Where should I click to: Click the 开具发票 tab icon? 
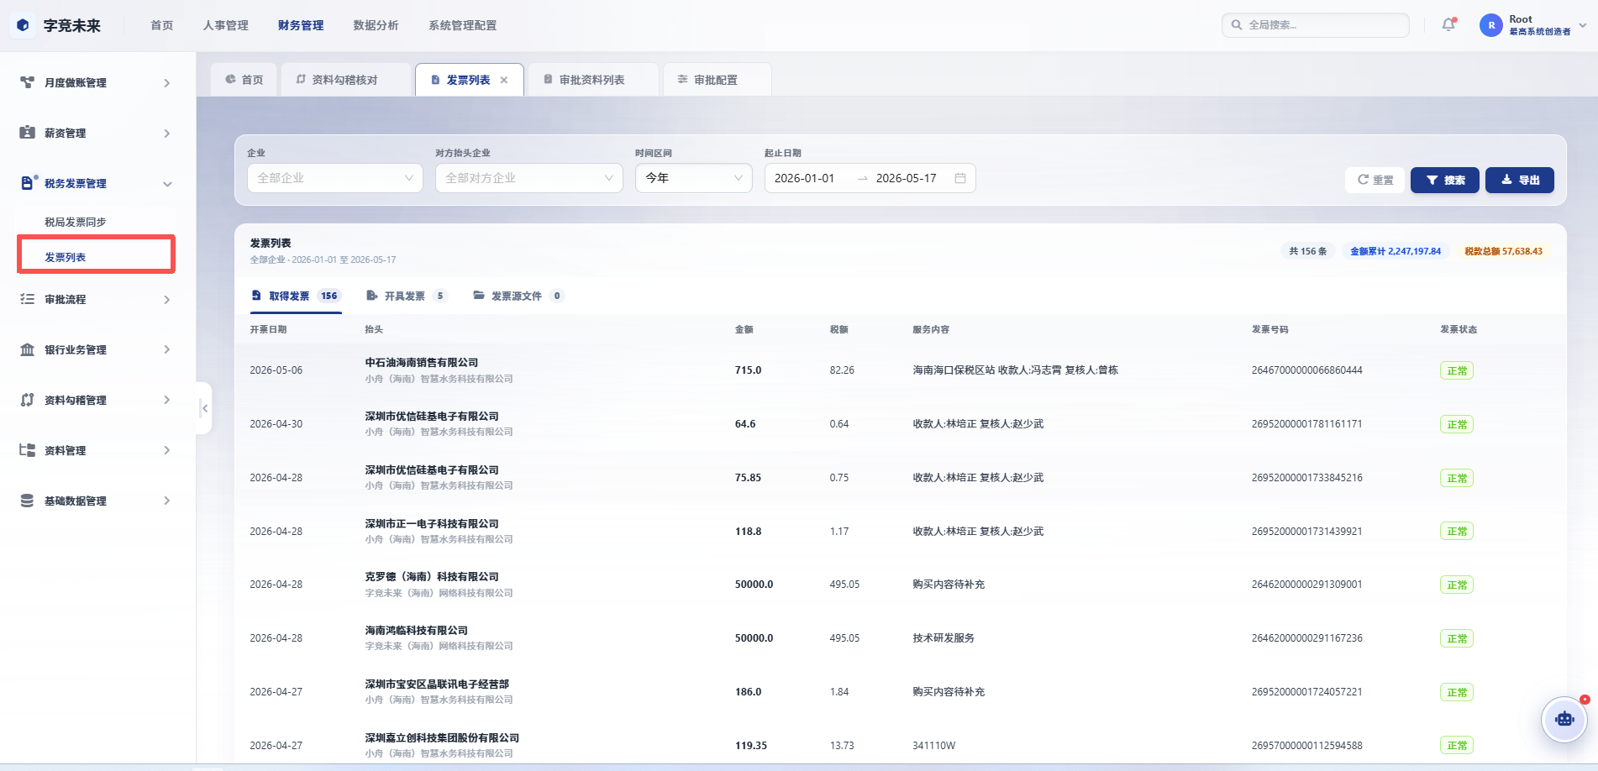pos(372,296)
